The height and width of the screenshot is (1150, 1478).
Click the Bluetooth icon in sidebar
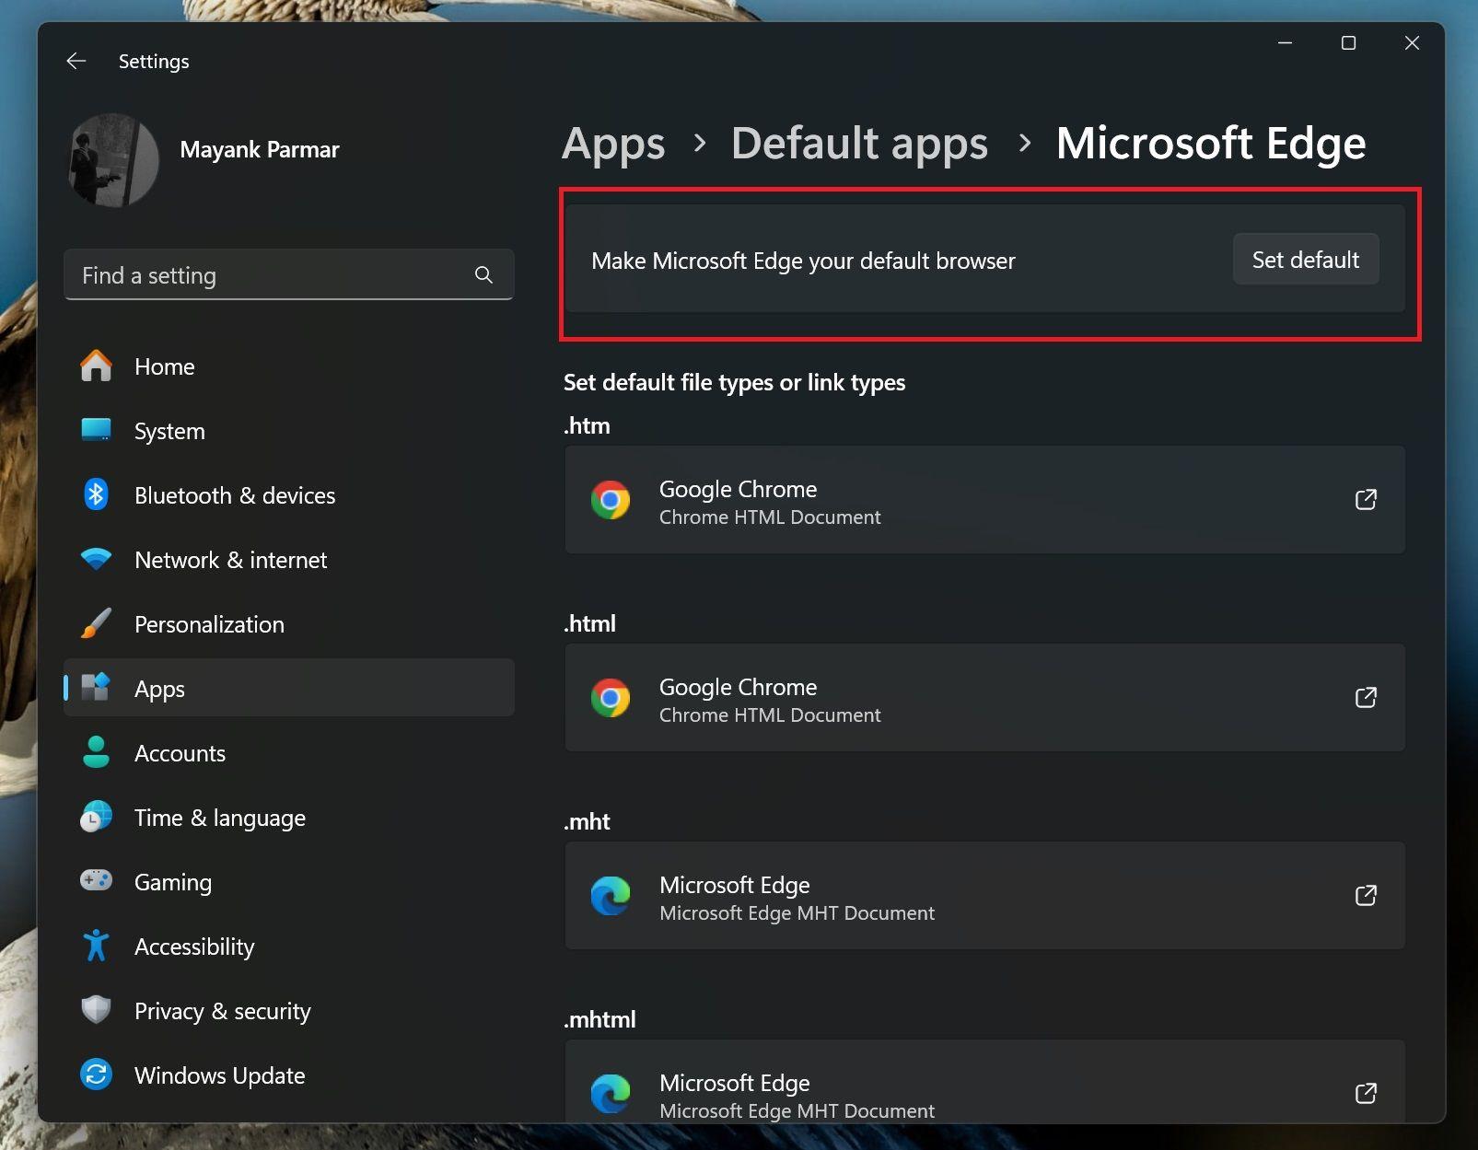click(x=96, y=494)
